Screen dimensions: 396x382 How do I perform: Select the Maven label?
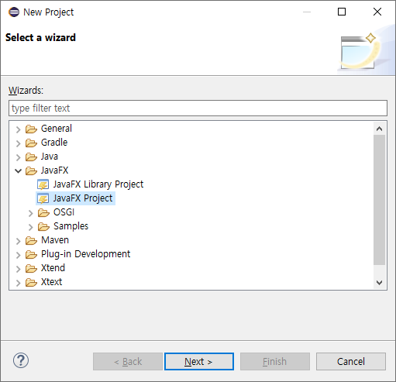tap(55, 240)
